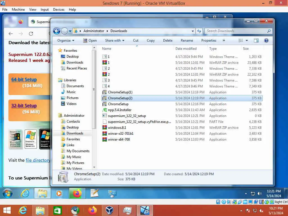
Task: Open Internet Explorer in Windows 7 taskbar
Action: coord(25,193)
